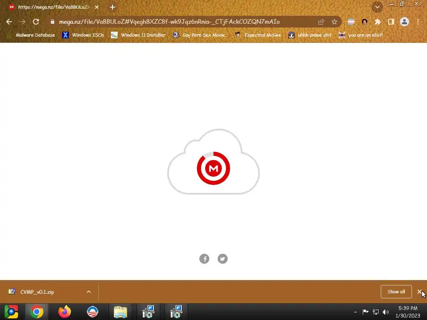The image size is (427, 320).
Task: Click the MEGA loading logo
Action: click(x=213, y=168)
